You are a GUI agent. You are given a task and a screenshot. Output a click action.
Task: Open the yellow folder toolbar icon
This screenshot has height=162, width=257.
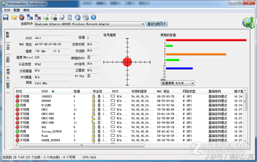click(14, 17)
